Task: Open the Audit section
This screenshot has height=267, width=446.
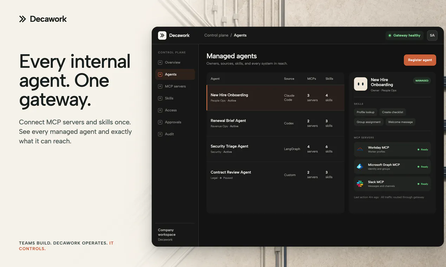Action: (175, 134)
